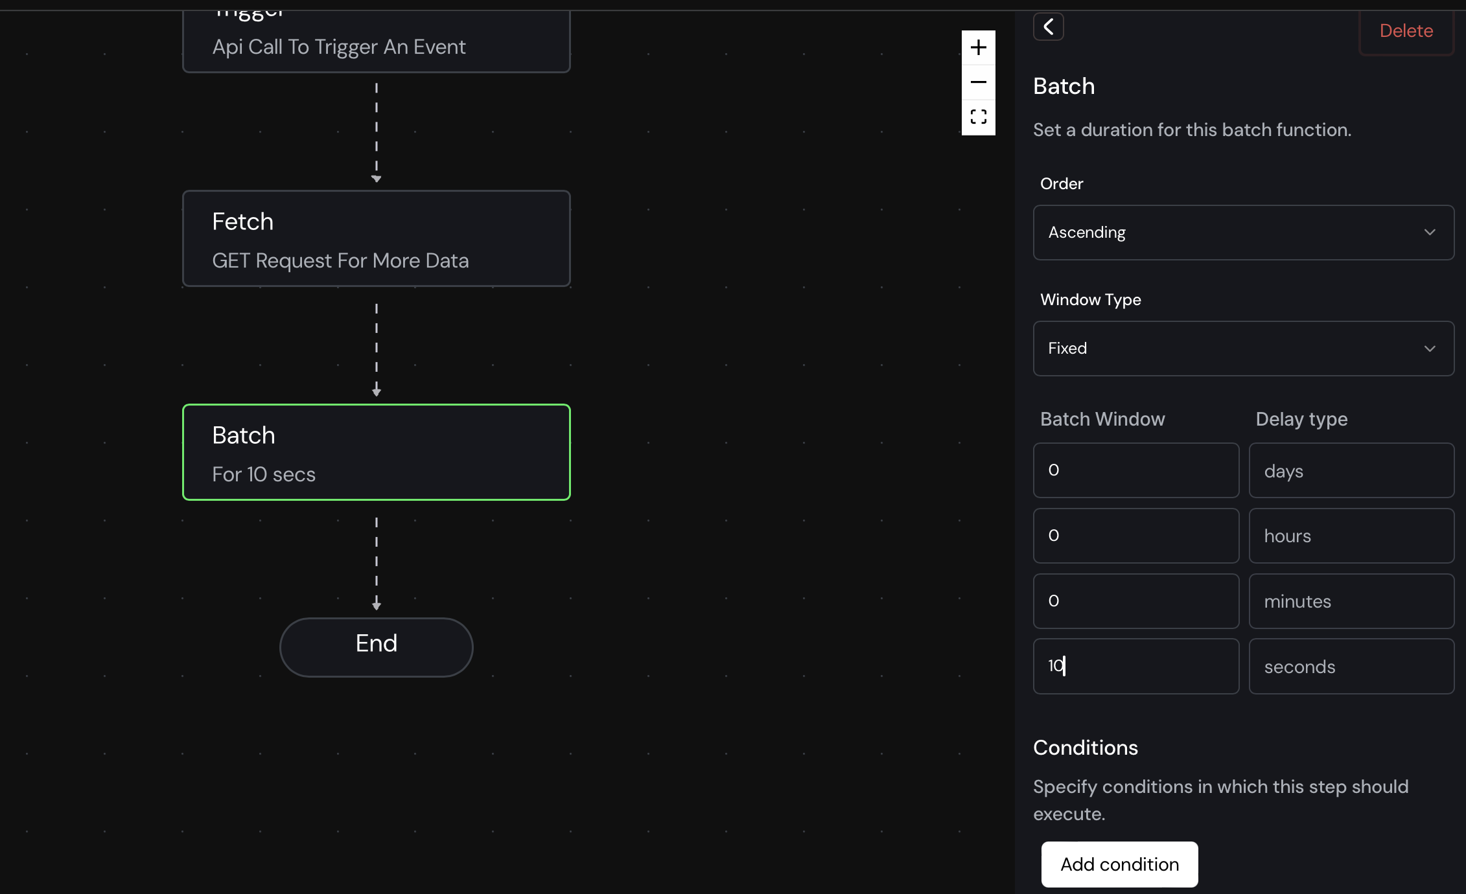Click the 'Conditions' heading

click(x=1086, y=748)
